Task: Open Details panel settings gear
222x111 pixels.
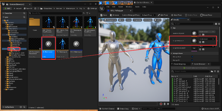Action: tap(219, 24)
